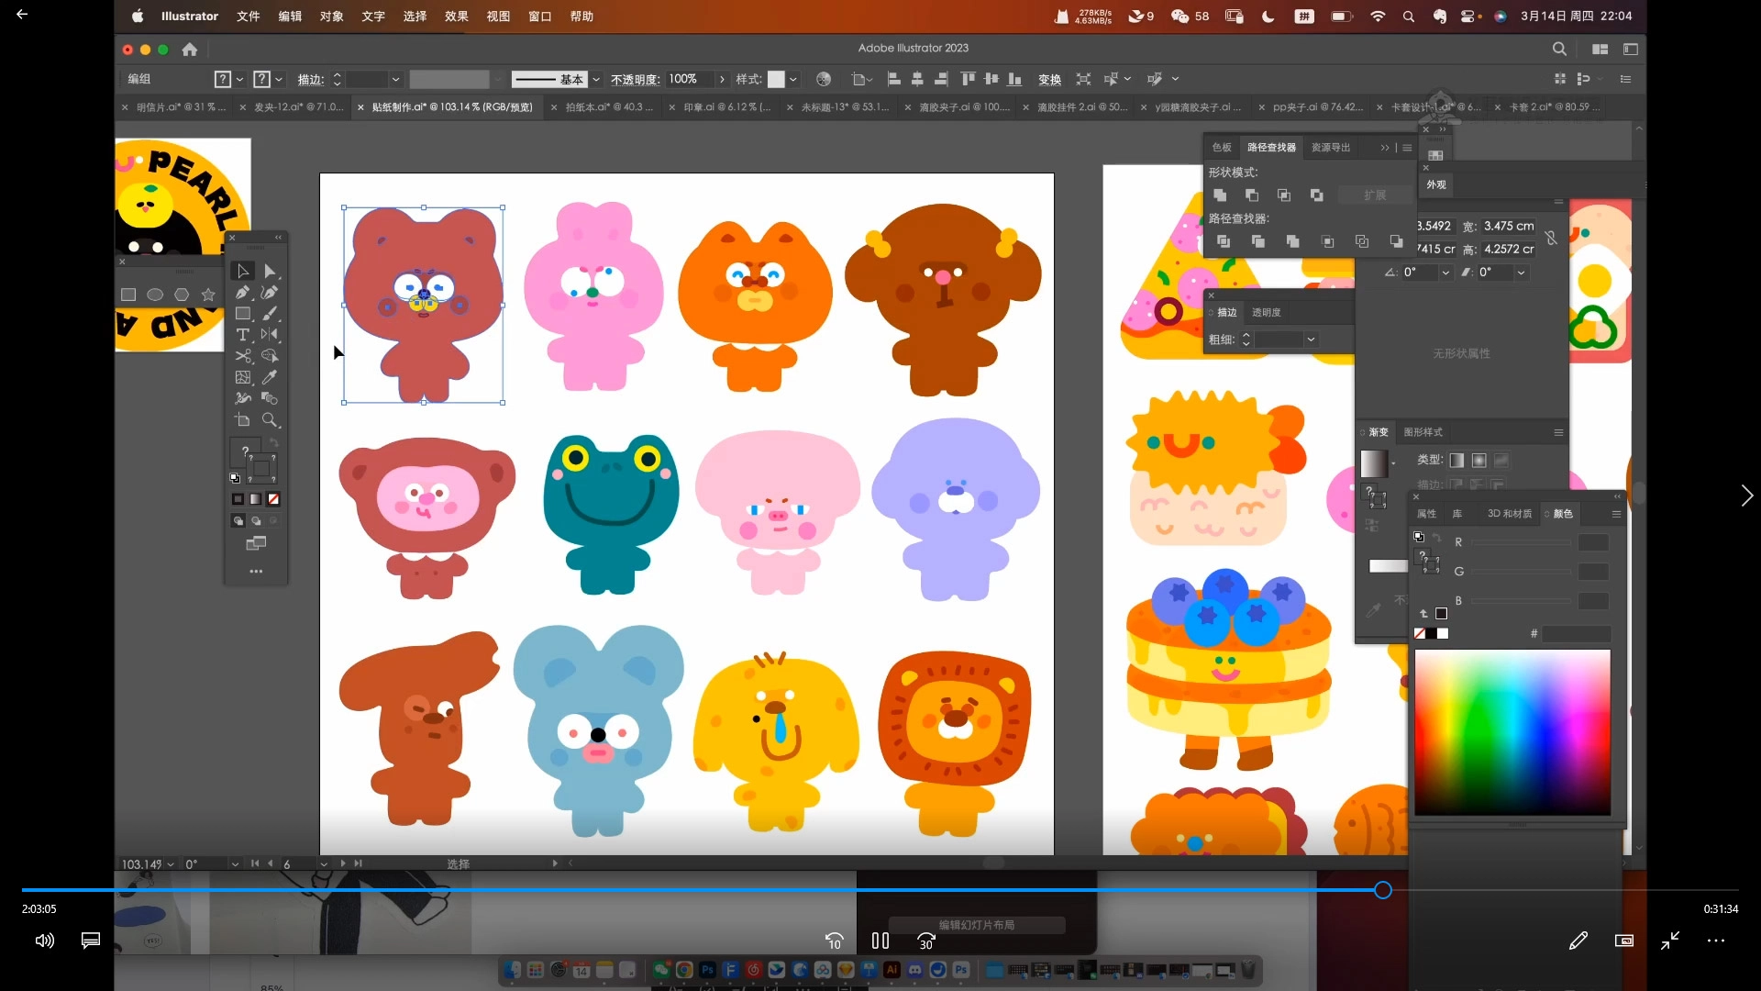Click the Minus Back pathfinder icon
1761x991 pixels.
[x=1395, y=241]
